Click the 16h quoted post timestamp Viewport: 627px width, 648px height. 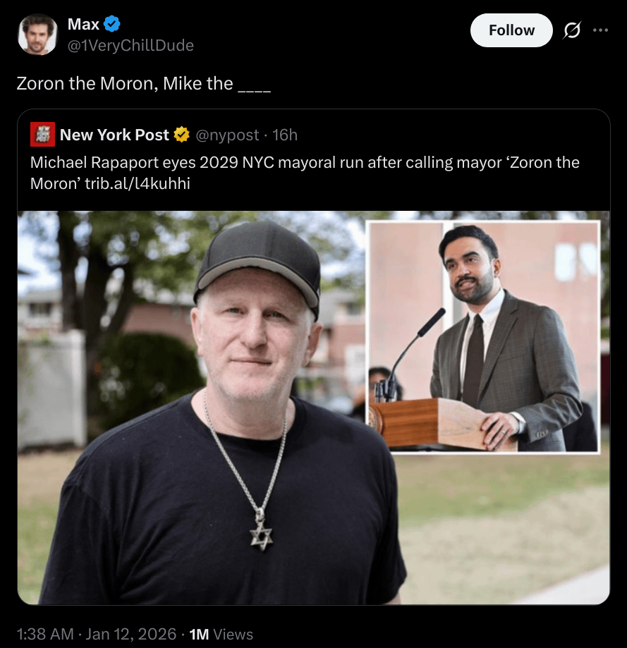point(285,135)
